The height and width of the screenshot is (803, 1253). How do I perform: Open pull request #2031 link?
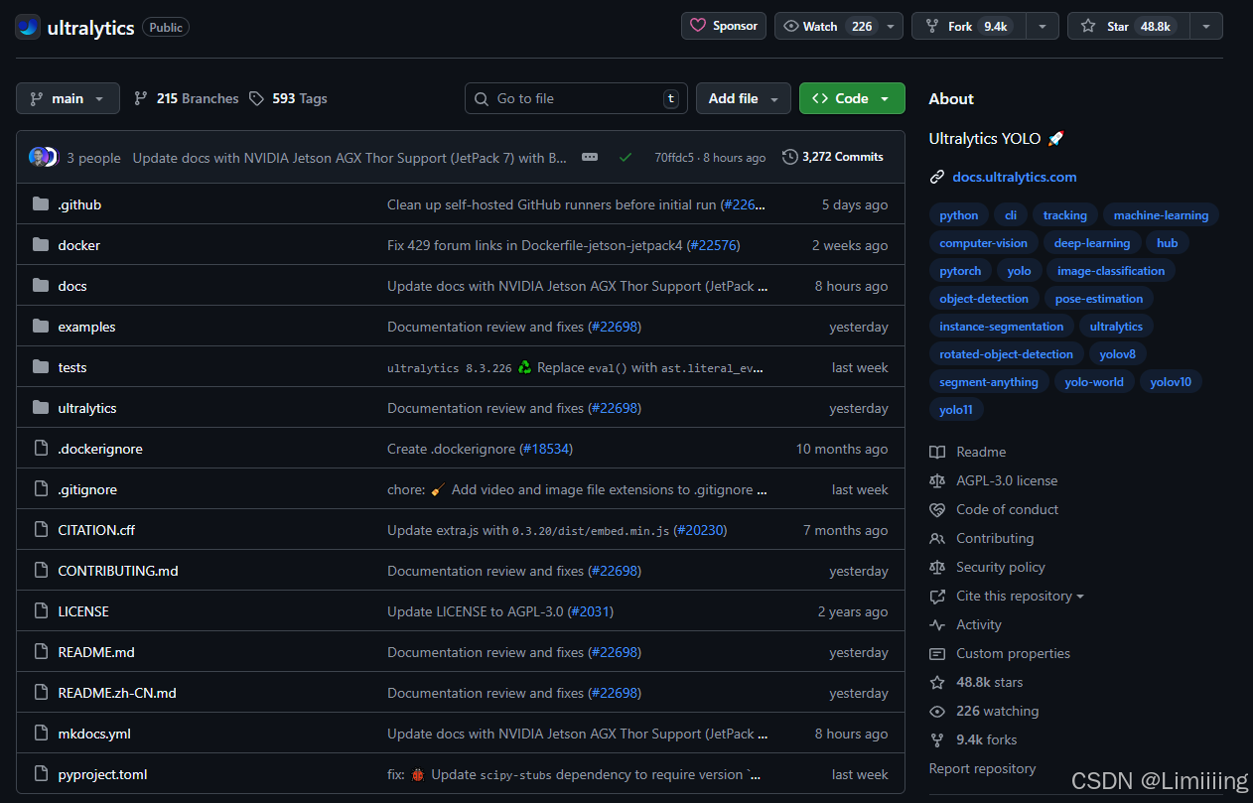(x=590, y=611)
